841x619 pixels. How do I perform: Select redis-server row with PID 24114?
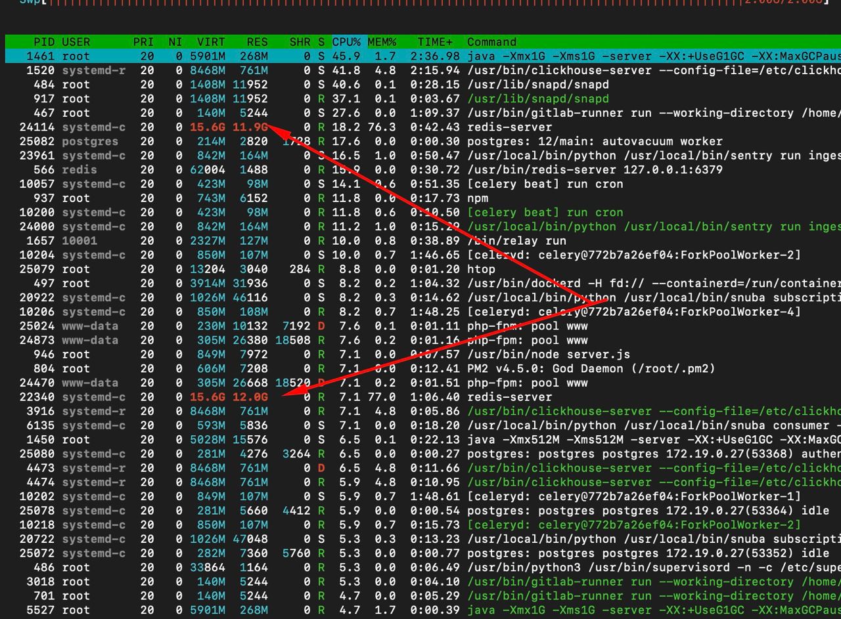423,127
